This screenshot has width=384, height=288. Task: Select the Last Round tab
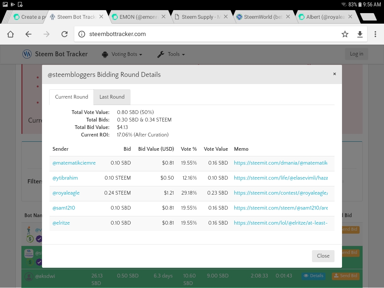coord(112,97)
